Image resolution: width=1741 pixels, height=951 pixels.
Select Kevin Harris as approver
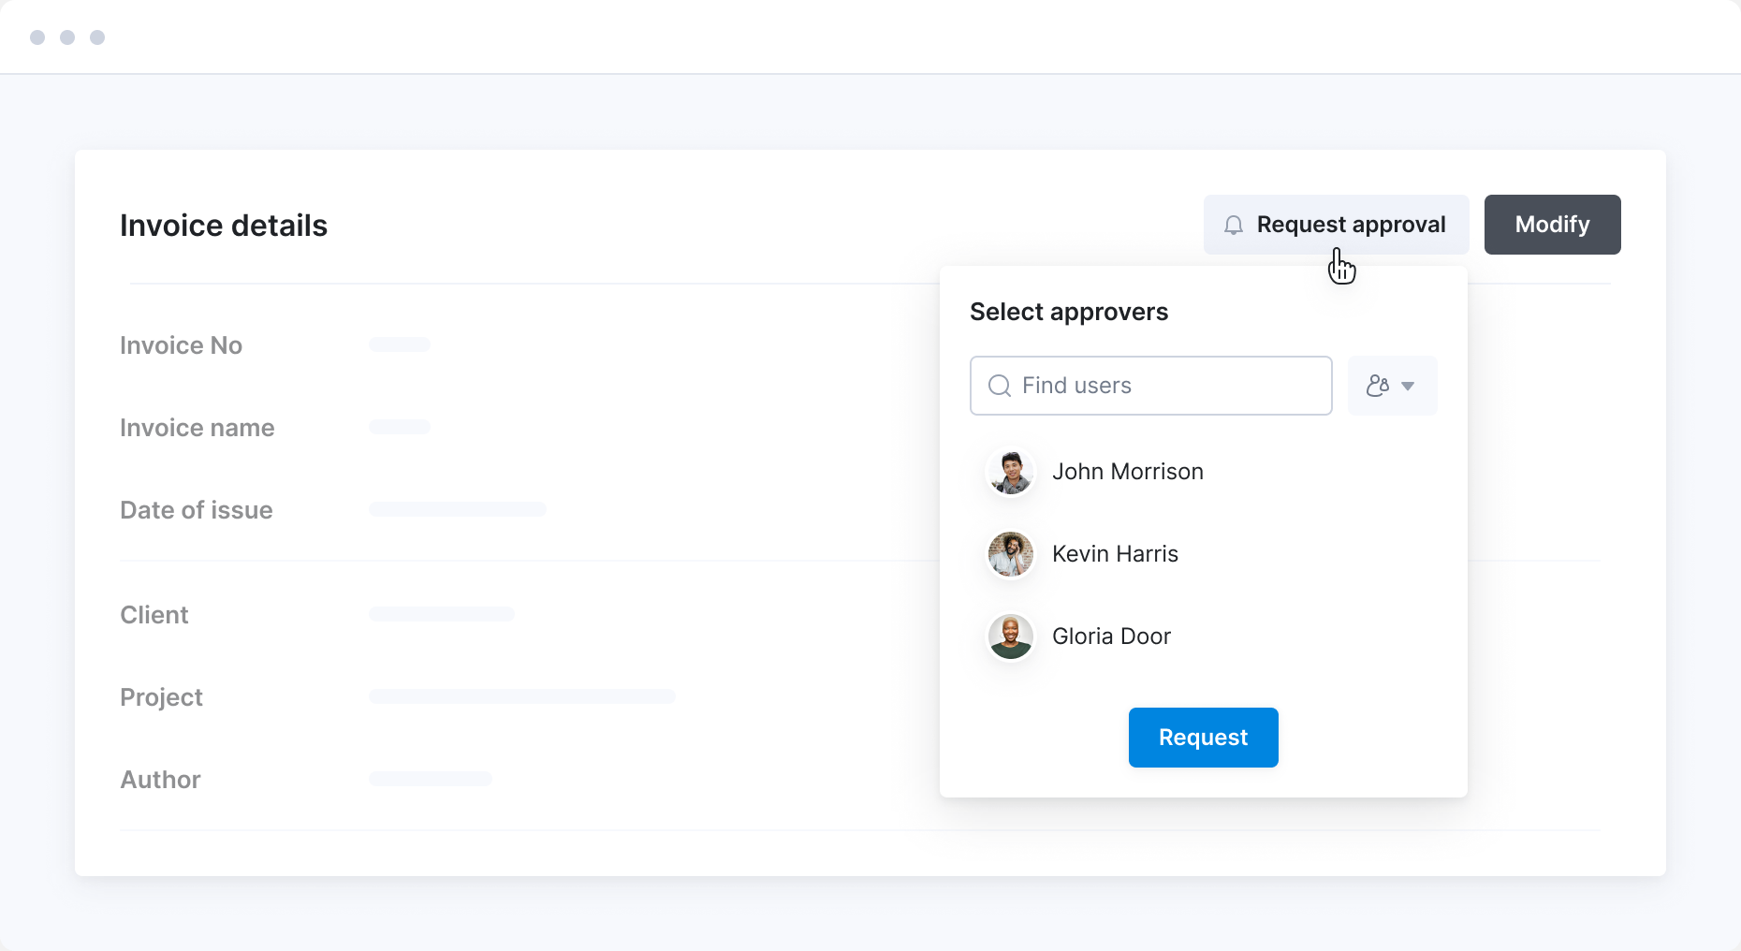click(1115, 554)
